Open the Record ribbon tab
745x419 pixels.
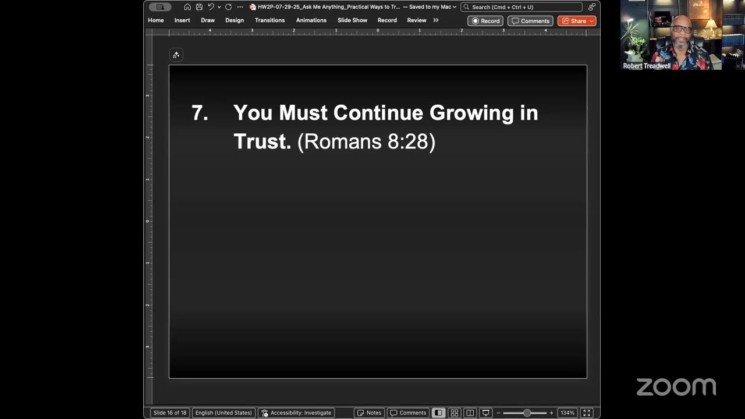pyautogui.click(x=387, y=20)
